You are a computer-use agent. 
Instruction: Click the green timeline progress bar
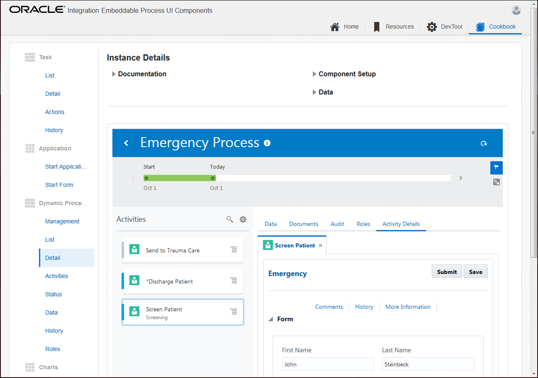[x=180, y=178]
